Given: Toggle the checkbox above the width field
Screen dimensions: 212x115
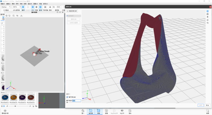Looking at the screenshot, I should (67, 97).
